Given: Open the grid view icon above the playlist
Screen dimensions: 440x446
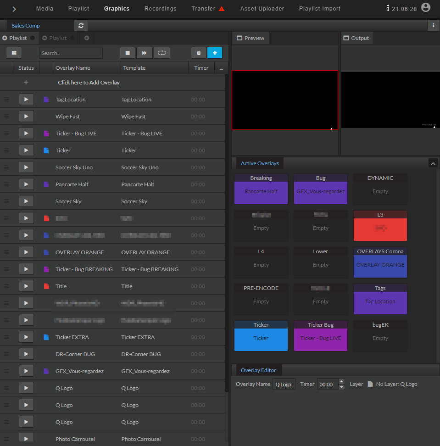Looking at the screenshot, I should [x=14, y=53].
